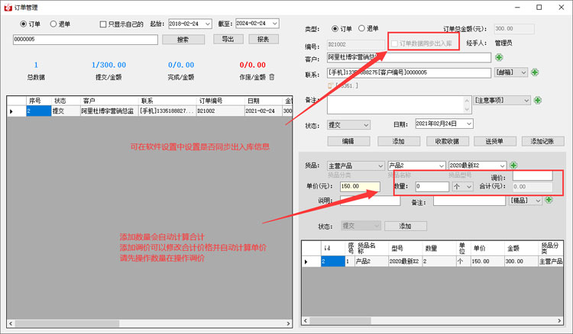Toggle the 只显示自己的 checkbox
Screen dimensions: 573x334
tap(103, 24)
